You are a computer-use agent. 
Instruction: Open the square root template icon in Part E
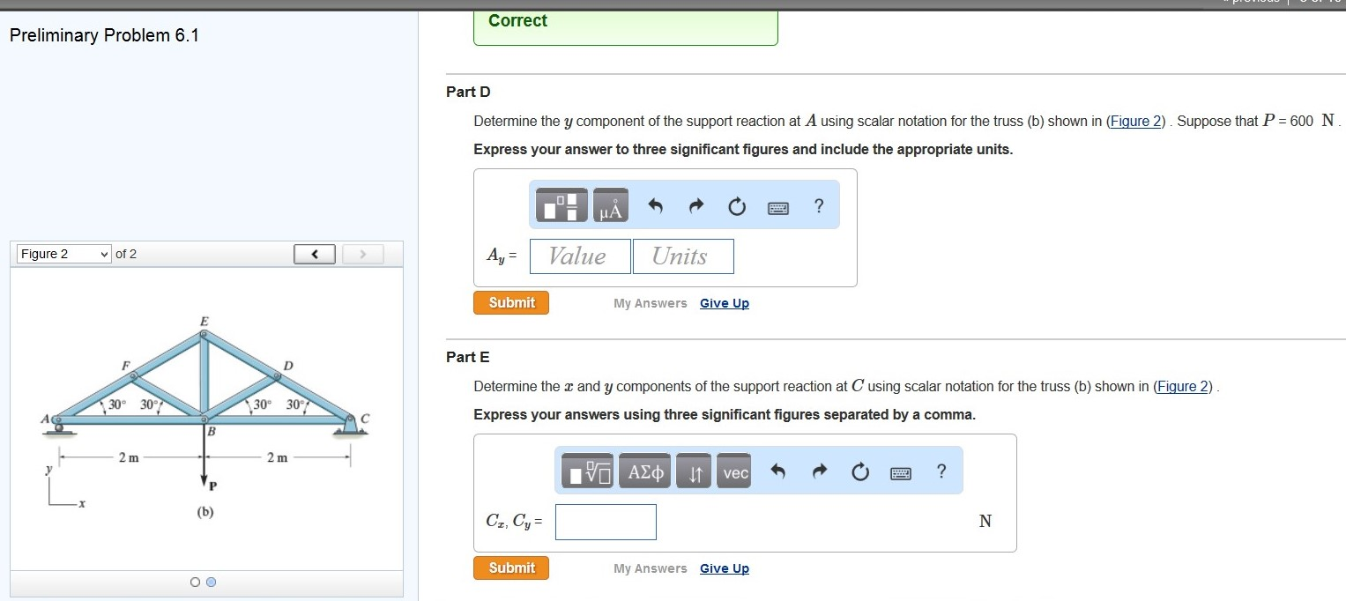[588, 471]
